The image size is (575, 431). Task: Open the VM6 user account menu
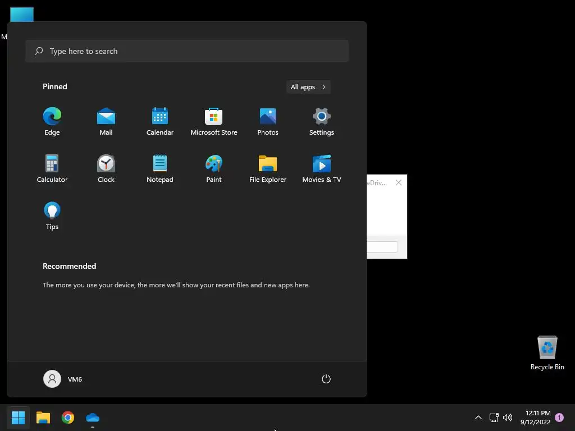click(x=63, y=379)
